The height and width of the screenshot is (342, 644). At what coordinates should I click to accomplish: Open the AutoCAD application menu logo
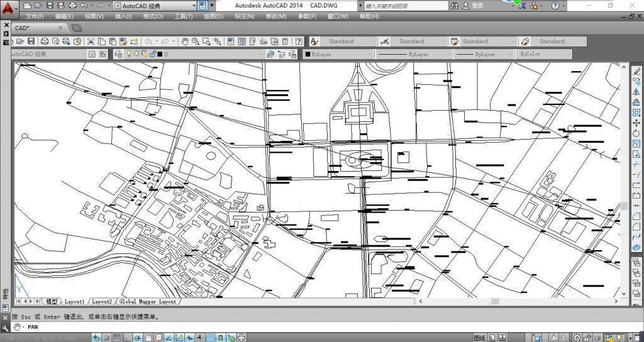pos(8,8)
